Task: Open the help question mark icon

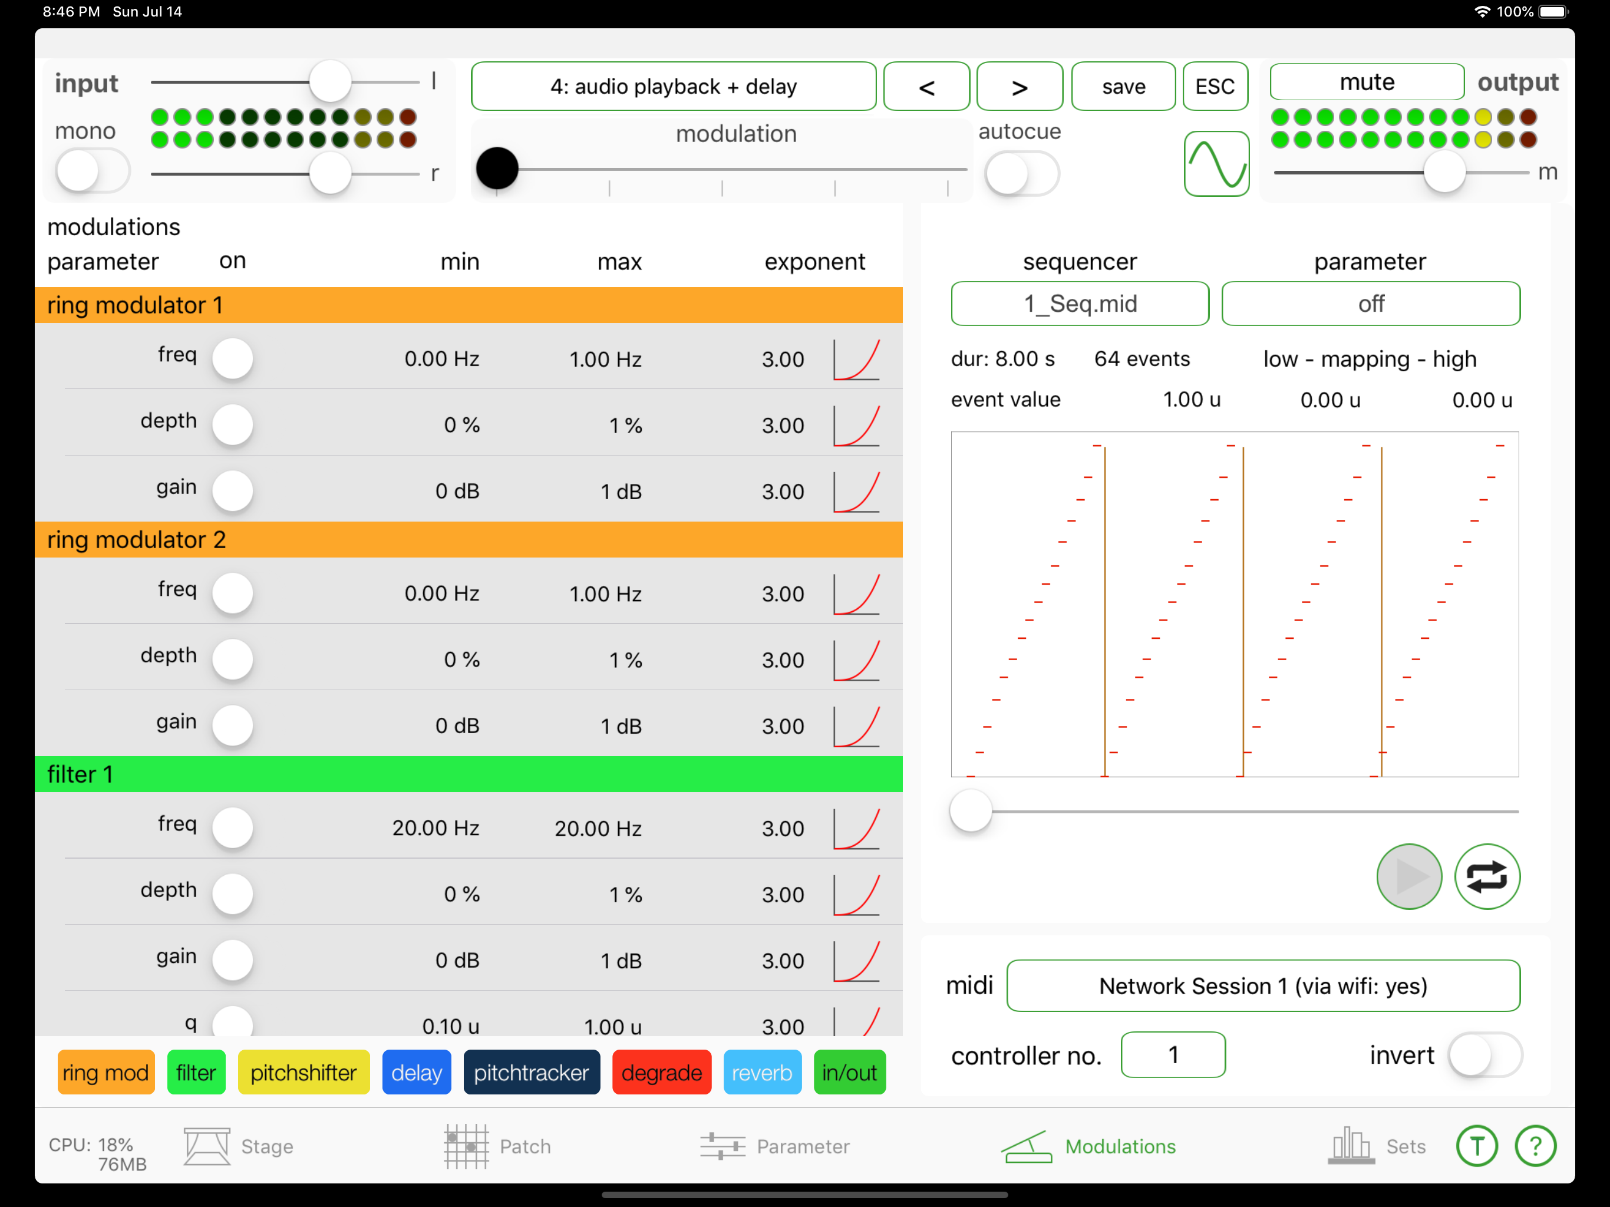Action: click(1535, 1146)
